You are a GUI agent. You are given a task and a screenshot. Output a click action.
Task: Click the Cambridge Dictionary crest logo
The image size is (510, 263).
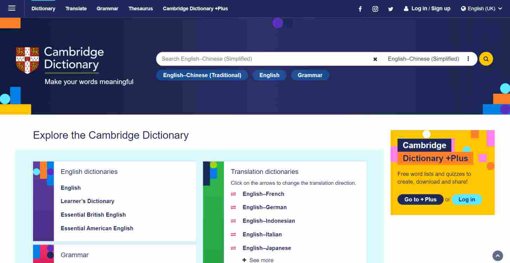coord(27,60)
